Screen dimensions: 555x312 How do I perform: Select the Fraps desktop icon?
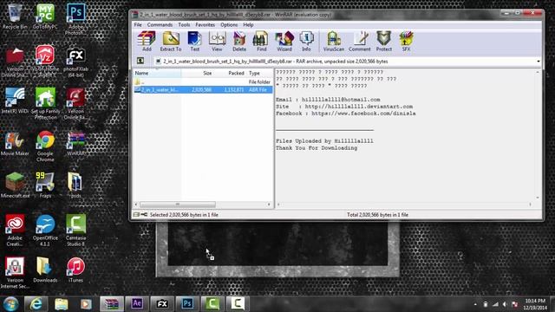[45, 185]
